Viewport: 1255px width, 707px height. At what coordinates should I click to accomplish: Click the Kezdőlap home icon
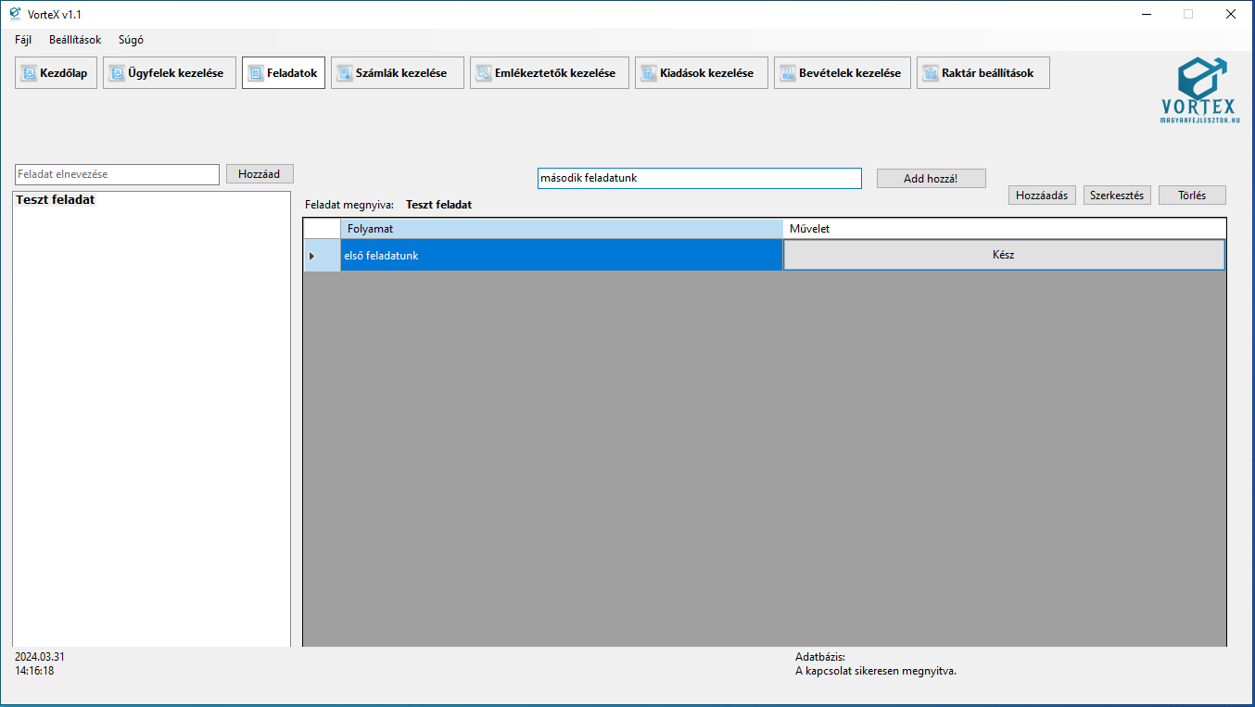pos(29,73)
